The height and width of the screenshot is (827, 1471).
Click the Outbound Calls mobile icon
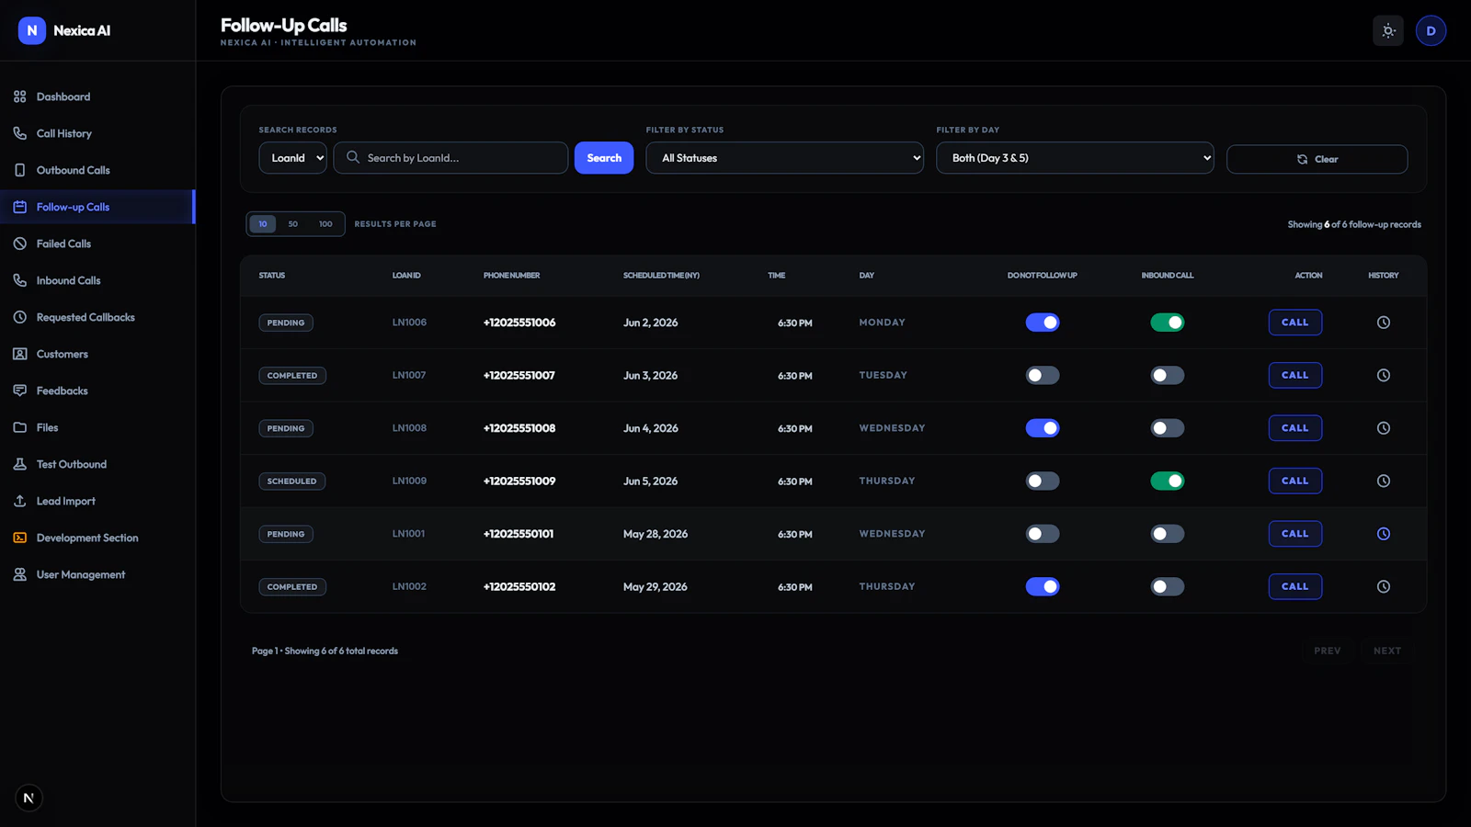click(19, 170)
